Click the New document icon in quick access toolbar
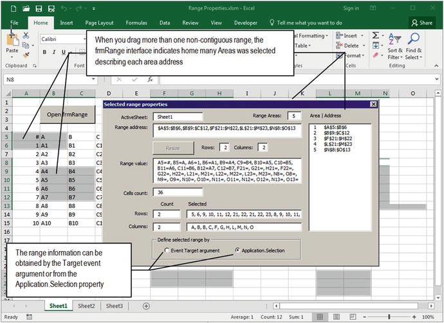 click(14, 8)
